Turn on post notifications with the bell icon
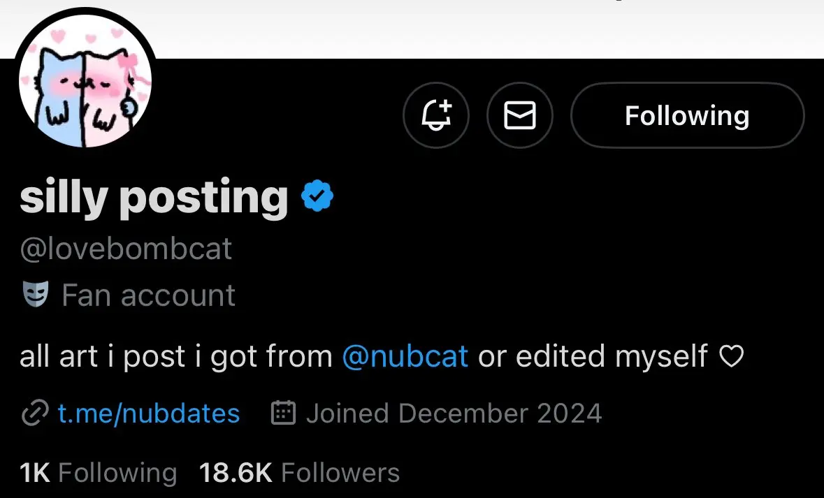Screen dimensions: 824x498 [436, 115]
